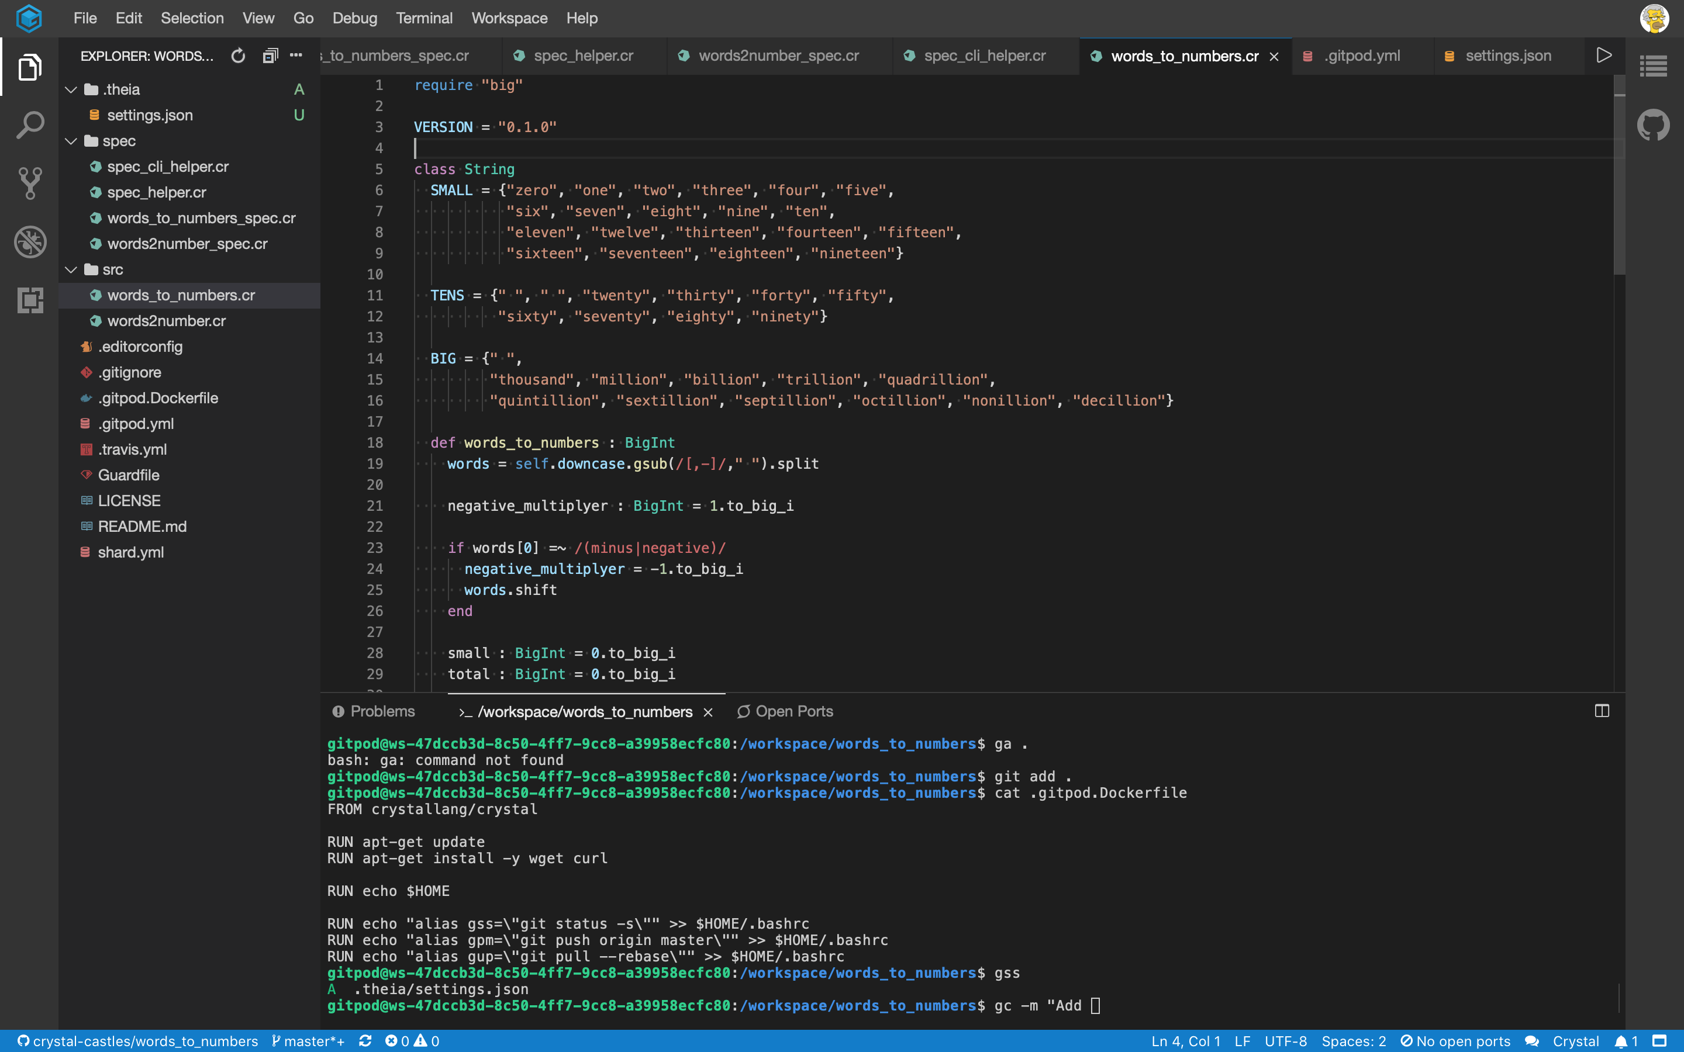The image size is (1684, 1052).
Task: Click Spaces: 2 indentation setting
Action: click(x=1354, y=1041)
